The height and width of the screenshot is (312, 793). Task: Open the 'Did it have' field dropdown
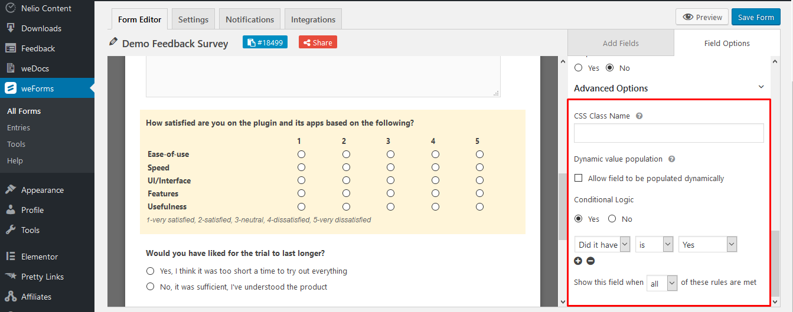(x=602, y=245)
